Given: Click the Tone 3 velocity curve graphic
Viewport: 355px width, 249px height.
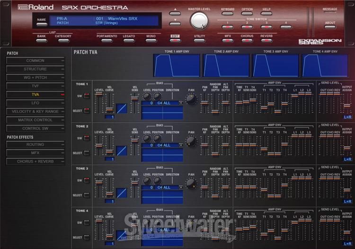Looking at the screenshot, I should [122, 193].
